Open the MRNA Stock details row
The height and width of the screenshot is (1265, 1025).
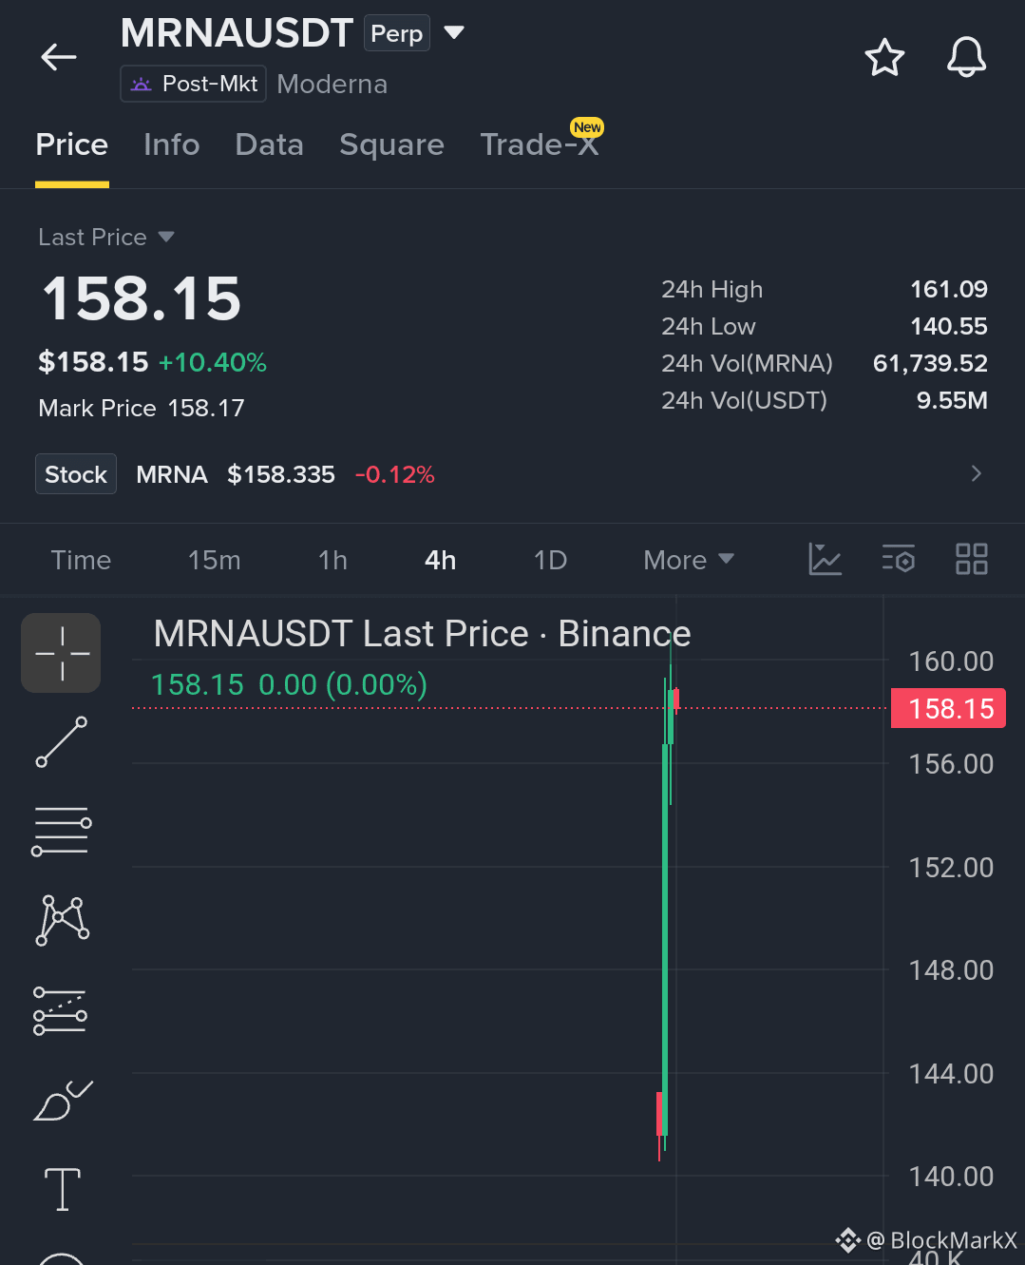(x=513, y=474)
